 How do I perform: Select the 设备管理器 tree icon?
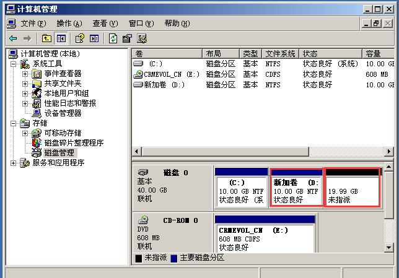[x=37, y=113]
